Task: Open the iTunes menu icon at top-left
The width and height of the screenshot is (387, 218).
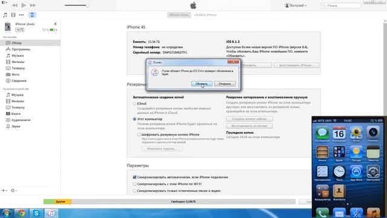Action: 4,2
